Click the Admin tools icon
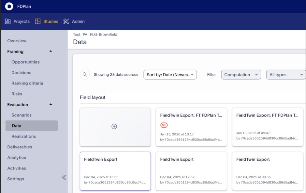 tap(66, 22)
